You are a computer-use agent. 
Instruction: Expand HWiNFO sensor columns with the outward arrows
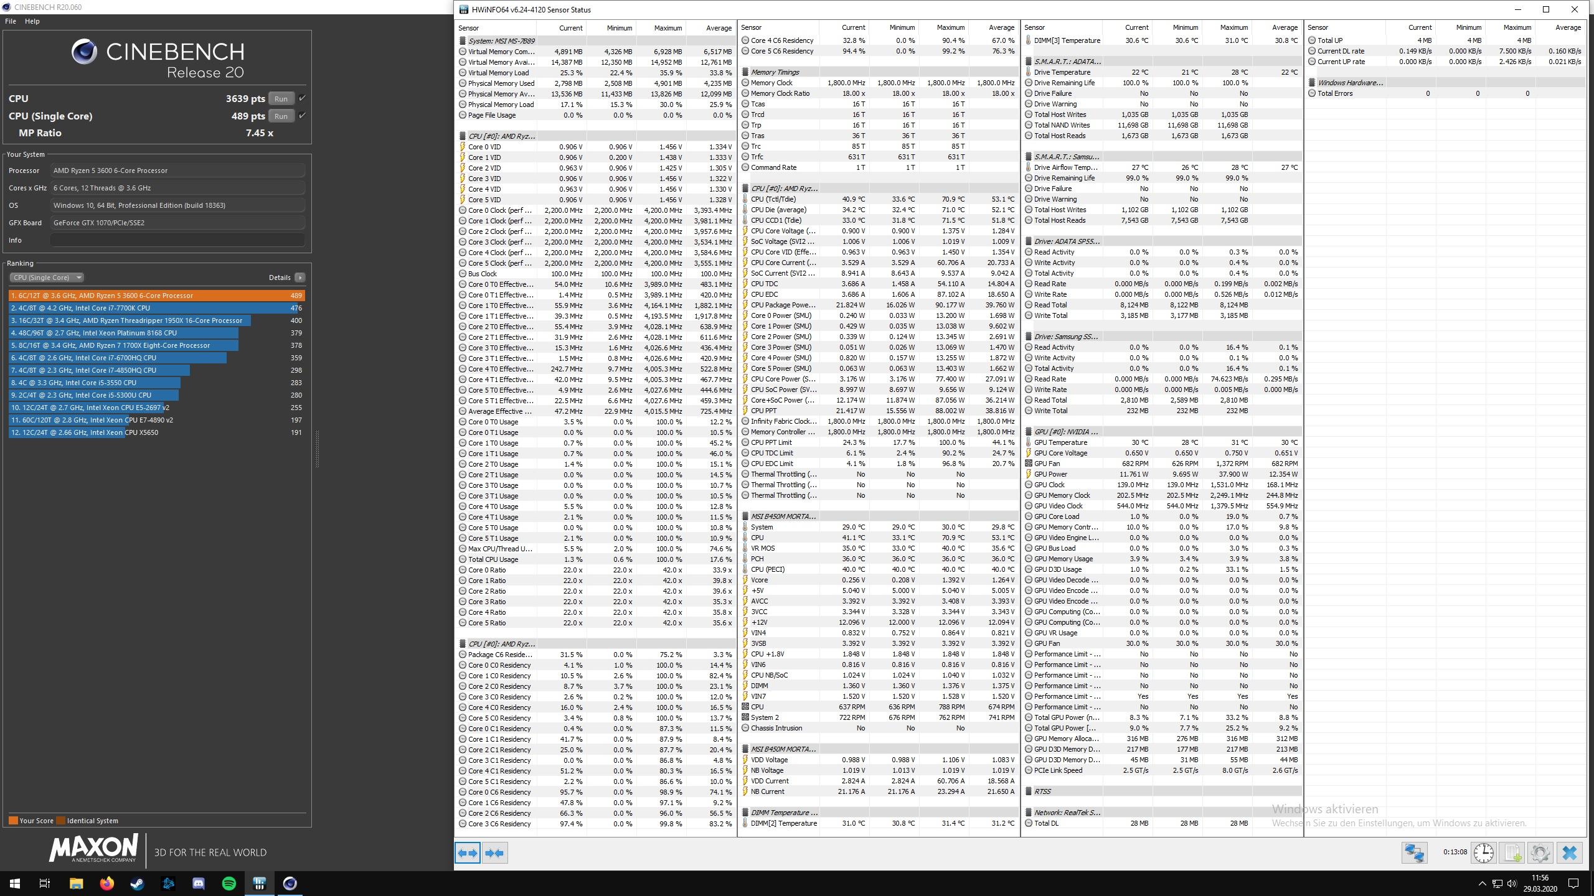click(x=468, y=853)
